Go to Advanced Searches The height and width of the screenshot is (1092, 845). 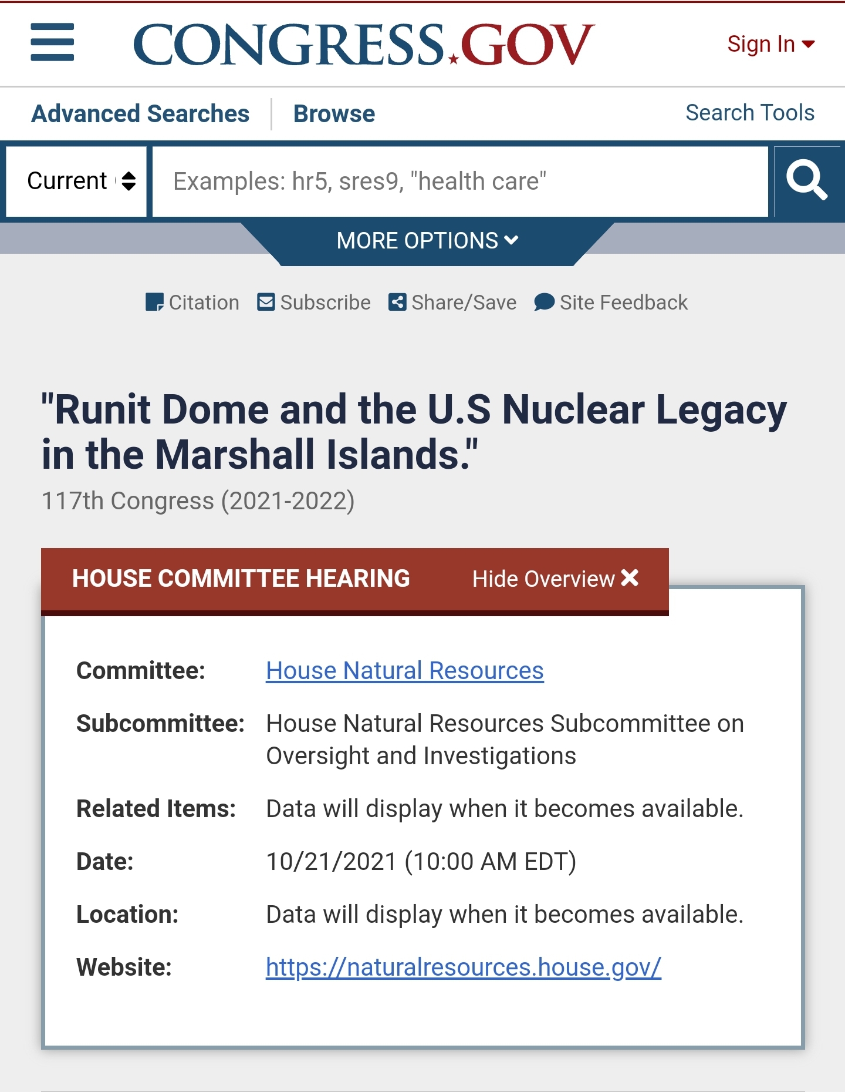coord(140,113)
